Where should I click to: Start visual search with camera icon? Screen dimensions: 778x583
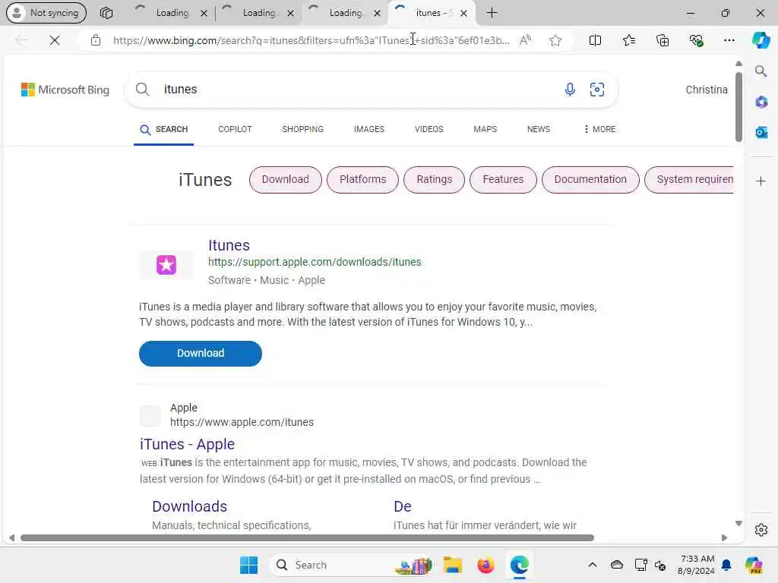pos(597,90)
